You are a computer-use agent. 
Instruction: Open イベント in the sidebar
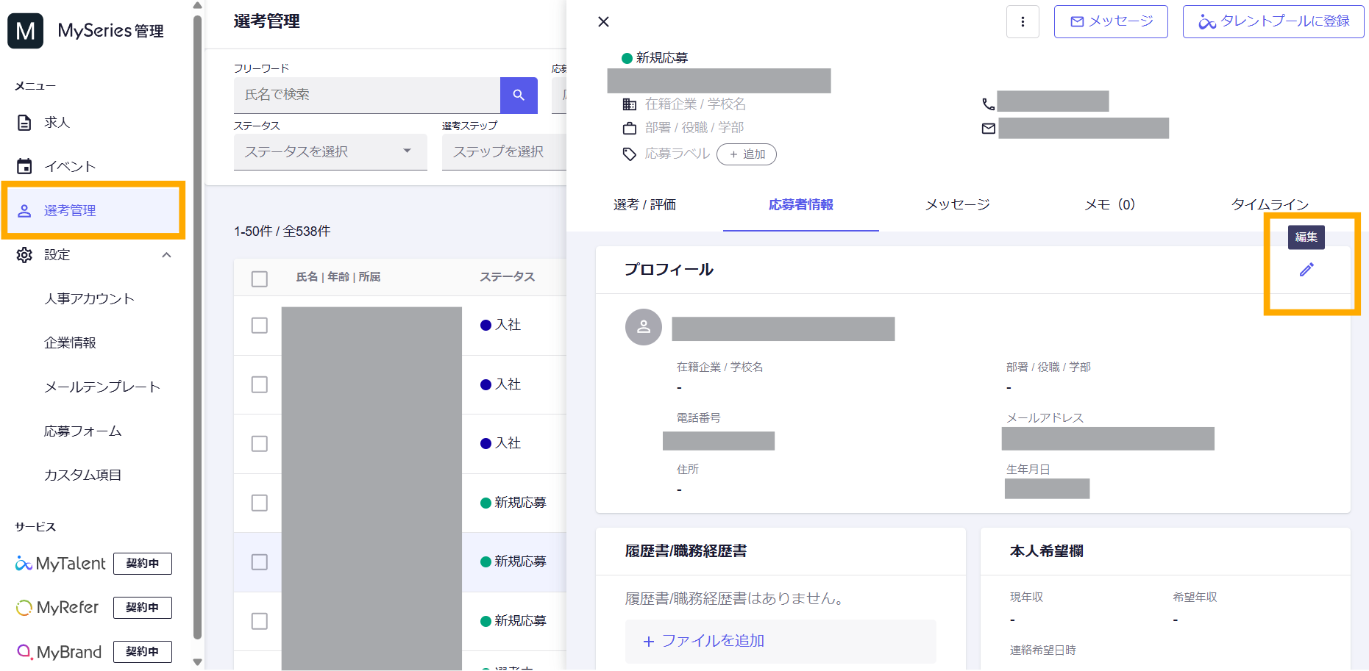pyautogui.click(x=69, y=167)
